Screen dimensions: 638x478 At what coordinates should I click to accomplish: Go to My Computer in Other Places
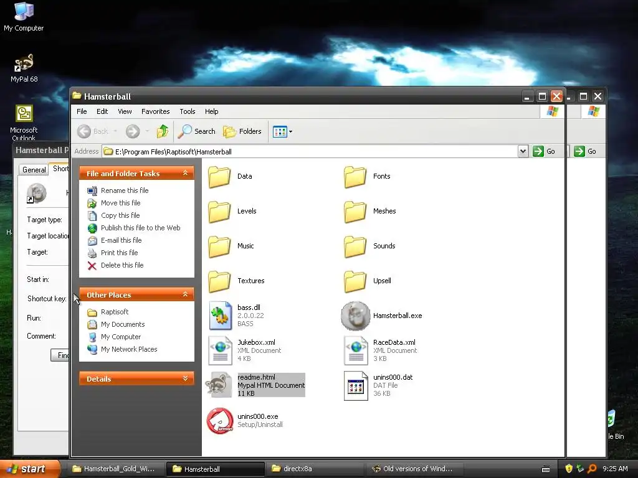[121, 337]
